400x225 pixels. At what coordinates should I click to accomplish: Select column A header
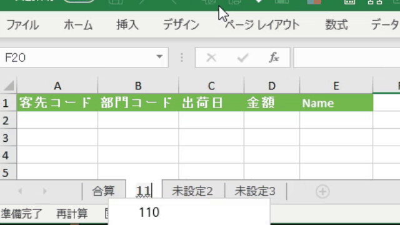[x=57, y=86]
